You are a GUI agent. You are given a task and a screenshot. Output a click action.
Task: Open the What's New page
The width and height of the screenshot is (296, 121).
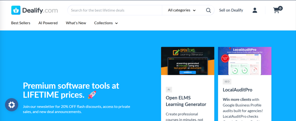76,23
